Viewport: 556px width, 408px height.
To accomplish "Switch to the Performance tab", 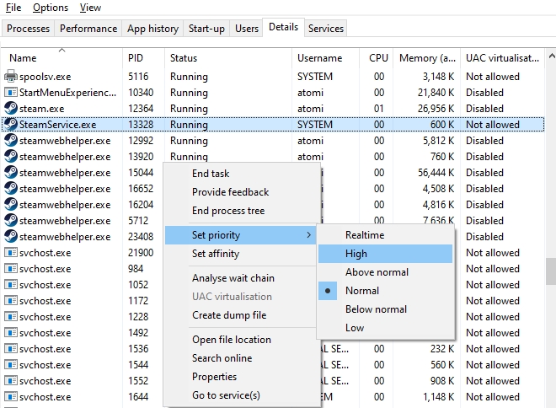I will click(x=88, y=29).
